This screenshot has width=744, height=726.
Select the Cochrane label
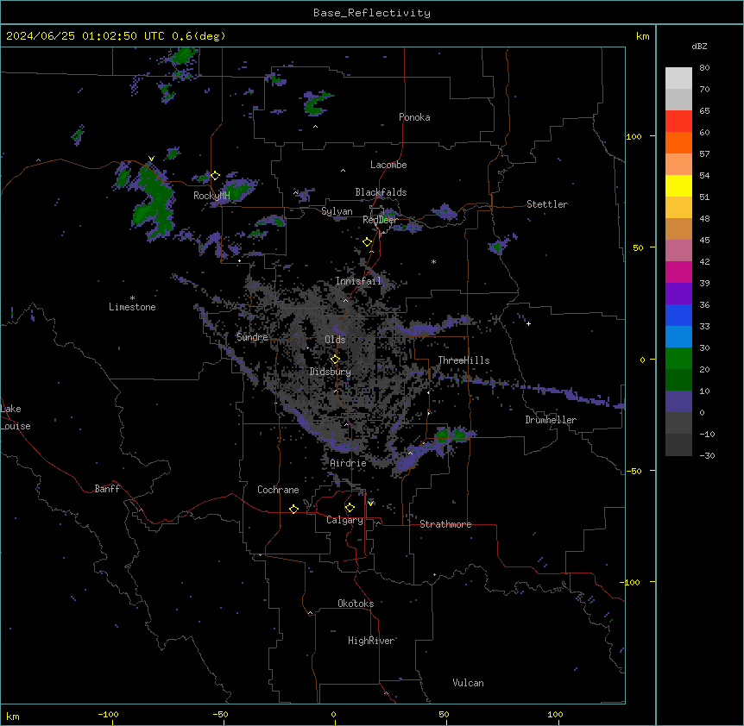(278, 490)
